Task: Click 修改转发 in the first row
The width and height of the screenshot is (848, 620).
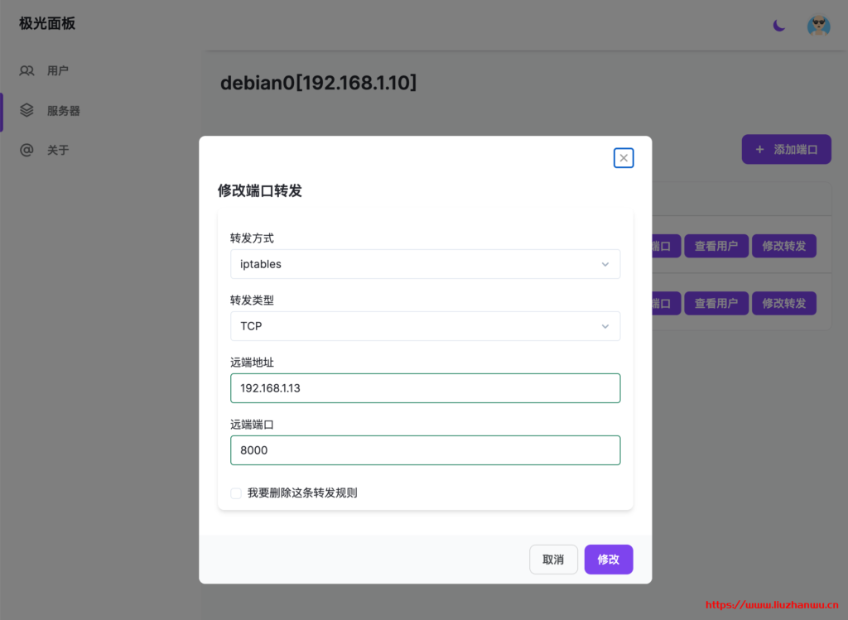Action: (784, 246)
